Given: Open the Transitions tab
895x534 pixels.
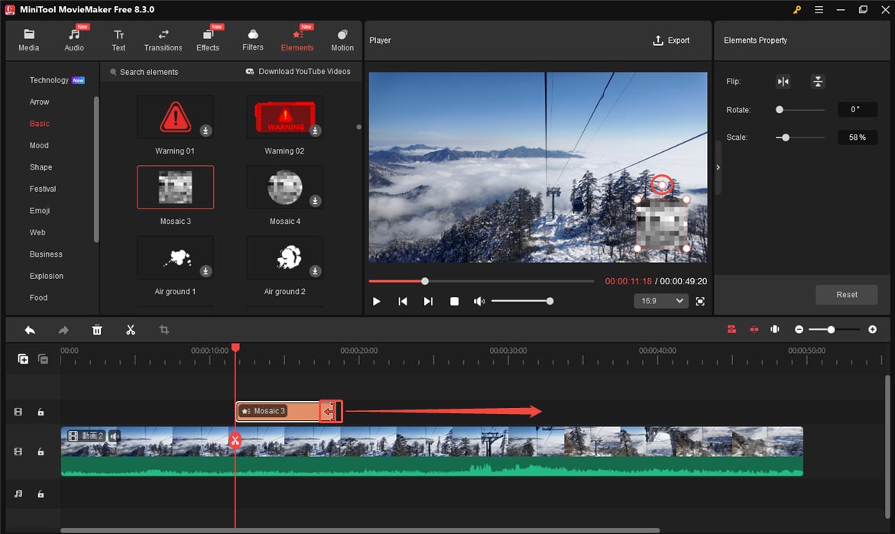Looking at the screenshot, I should coord(164,40).
